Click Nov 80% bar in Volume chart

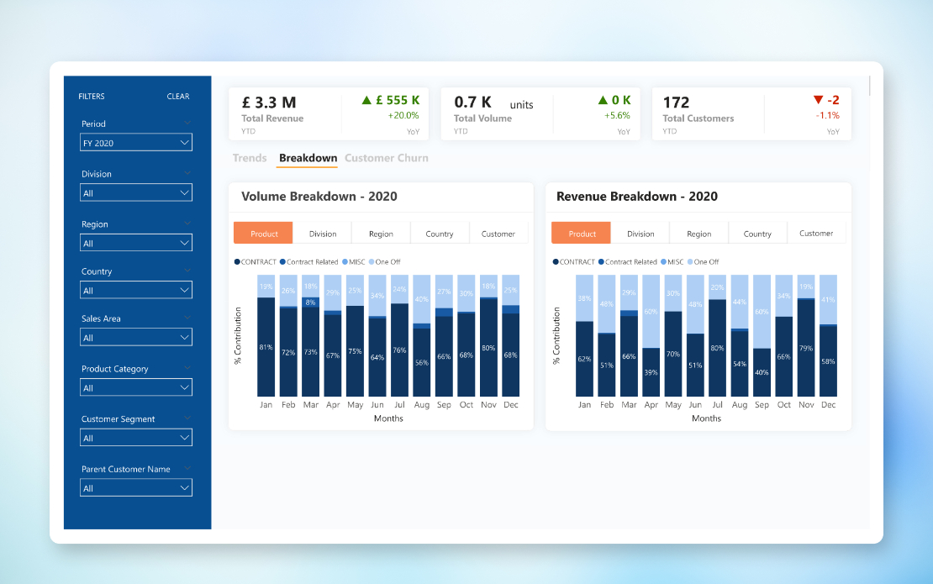click(x=488, y=347)
